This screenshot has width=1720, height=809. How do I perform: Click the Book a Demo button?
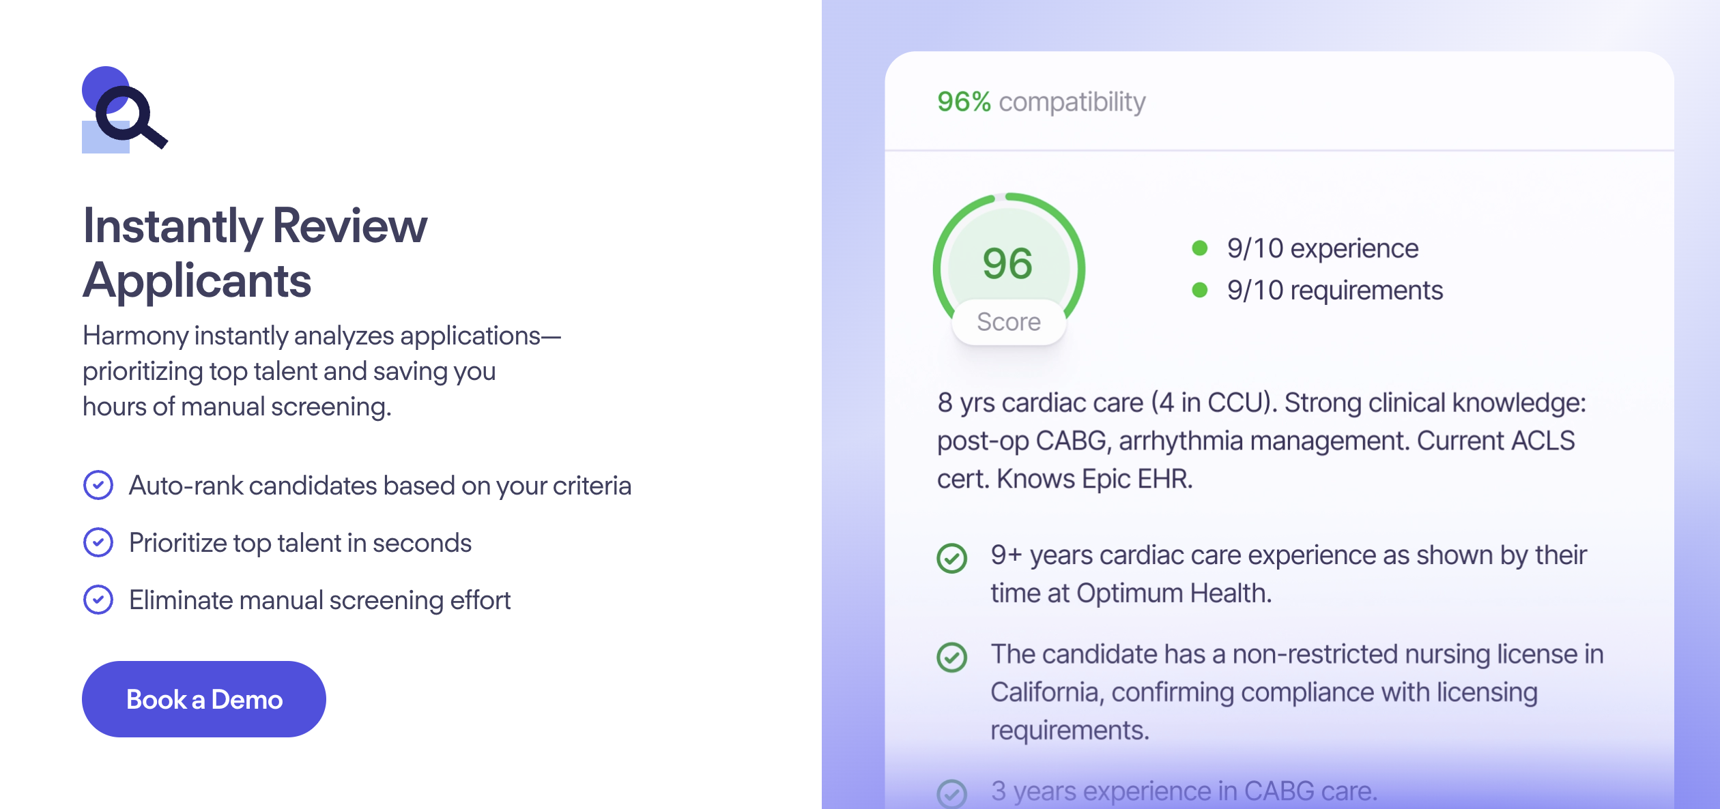click(x=203, y=699)
